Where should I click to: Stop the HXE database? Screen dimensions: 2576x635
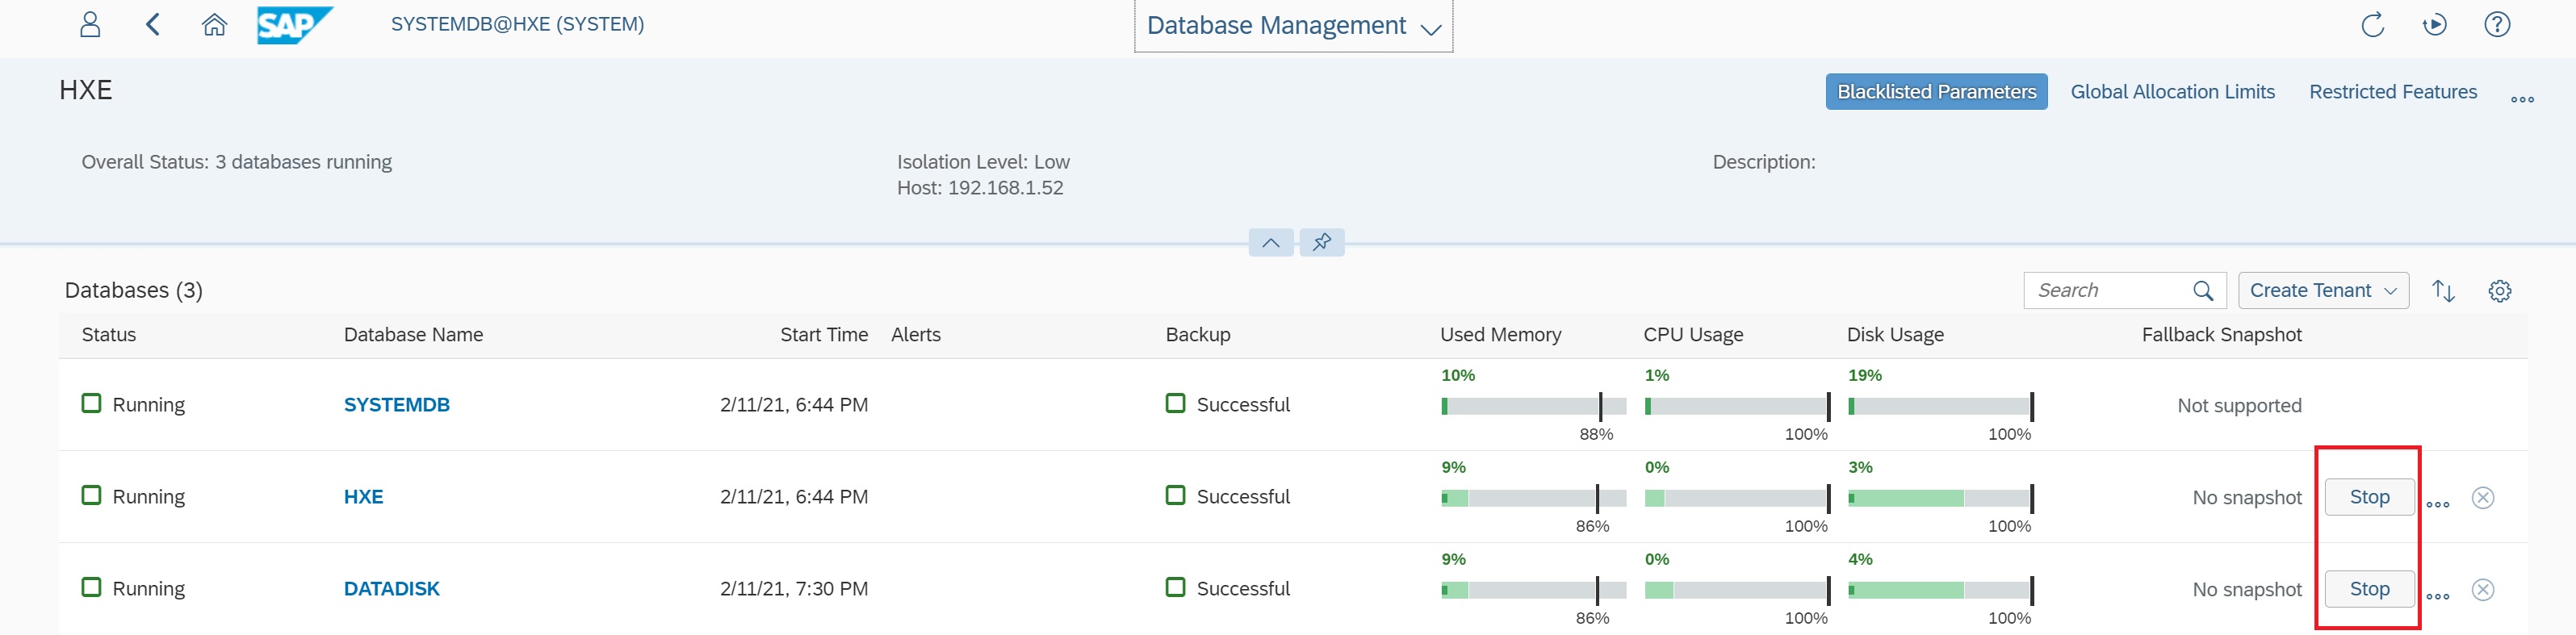2368,497
